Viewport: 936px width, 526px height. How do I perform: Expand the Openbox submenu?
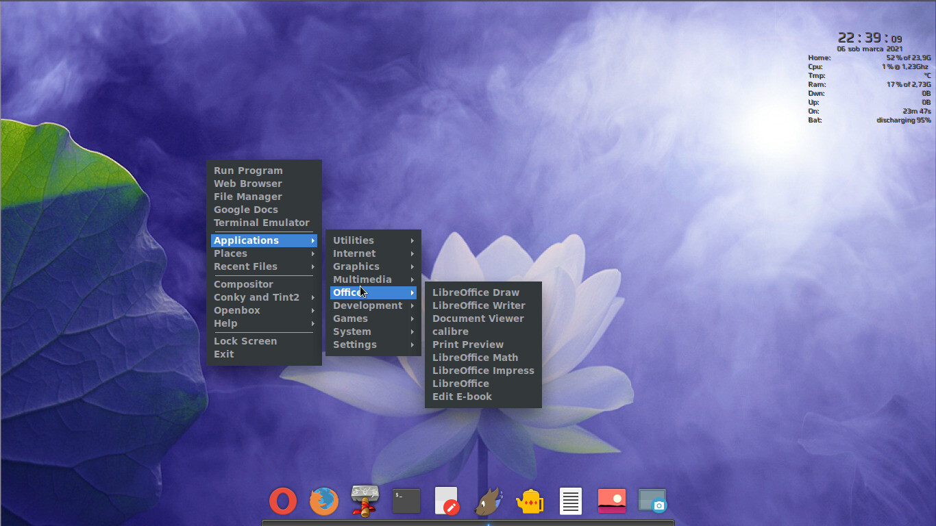pos(264,310)
